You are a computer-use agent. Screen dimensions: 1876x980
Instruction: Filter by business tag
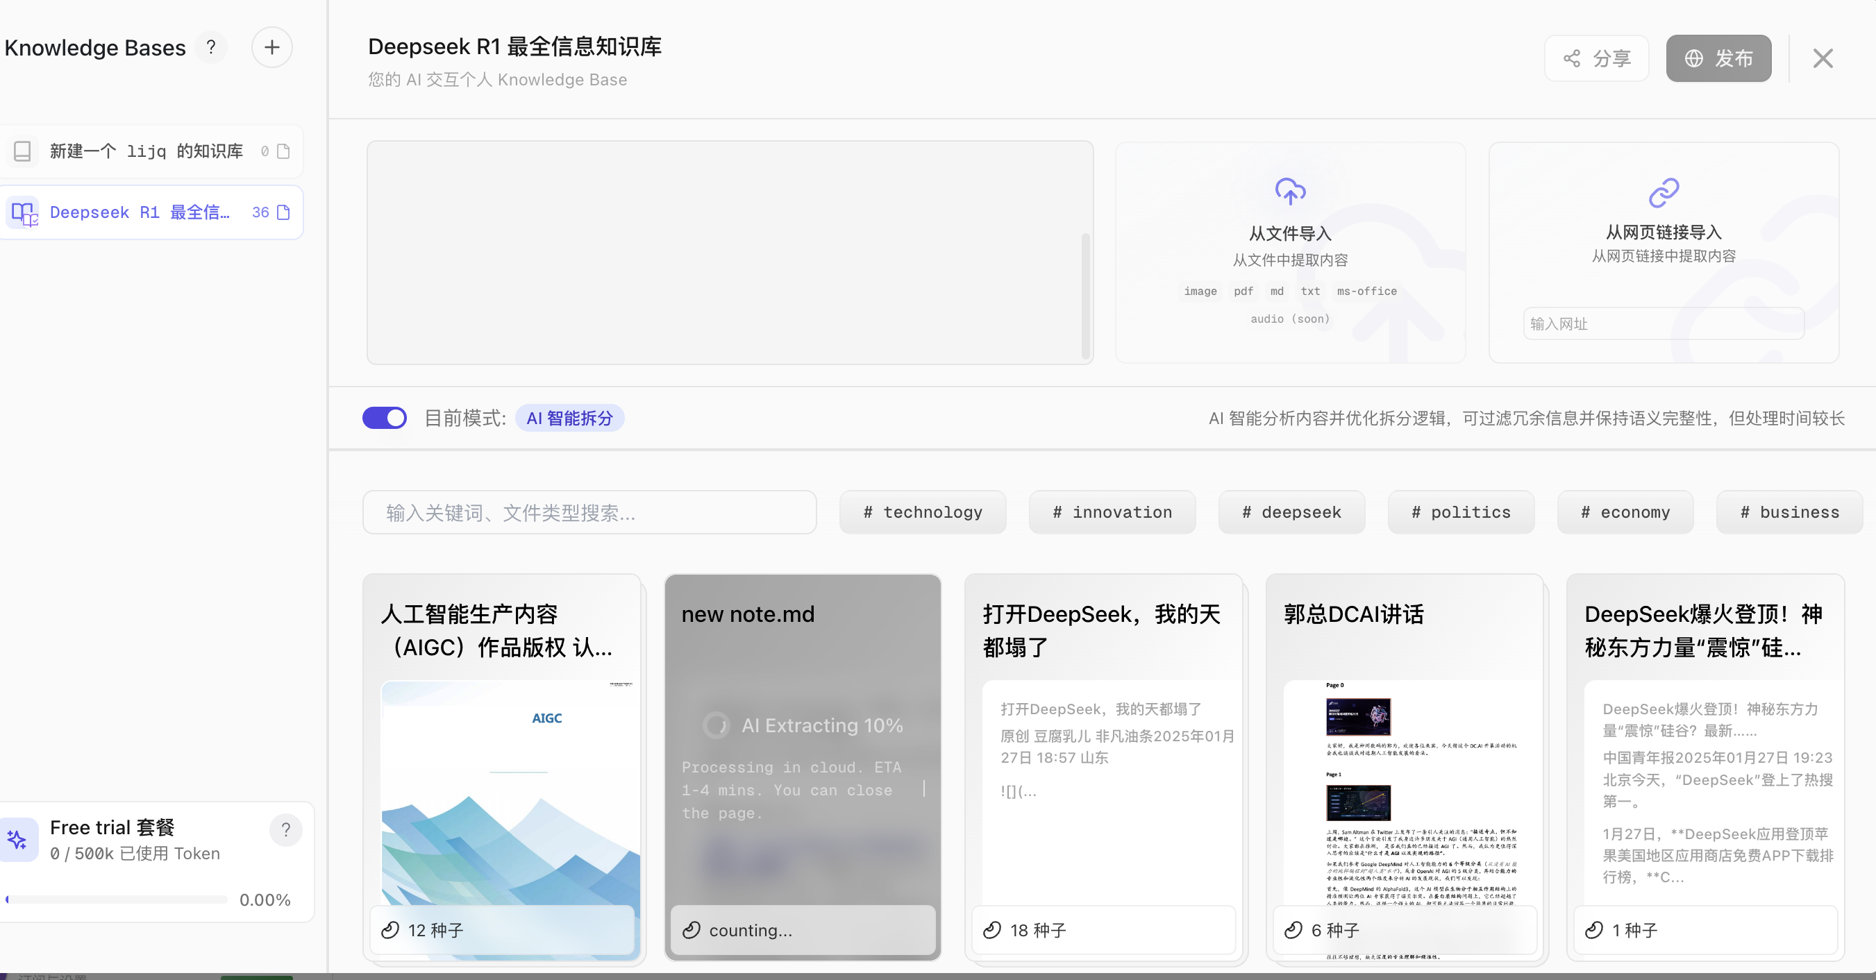[1789, 513]
